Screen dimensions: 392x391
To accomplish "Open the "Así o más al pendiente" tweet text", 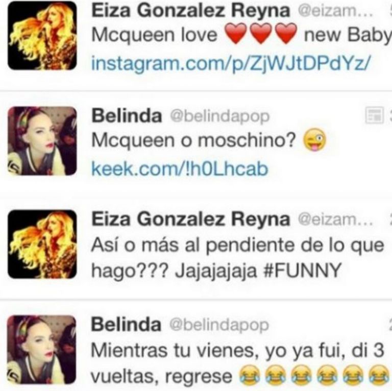I will coord(237,257).
